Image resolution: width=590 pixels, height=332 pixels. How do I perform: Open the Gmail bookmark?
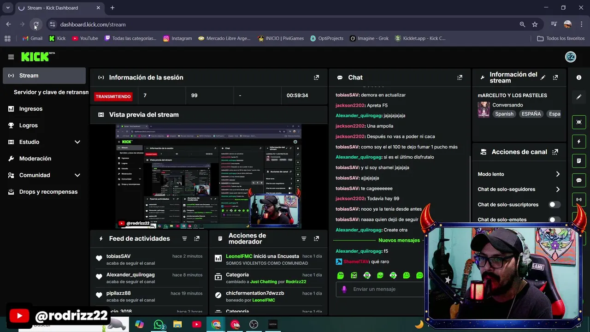(32, 38)
